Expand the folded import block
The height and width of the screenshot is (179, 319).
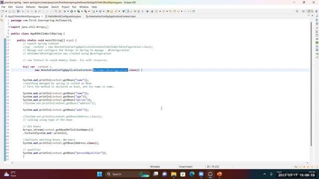click(9, 27)
